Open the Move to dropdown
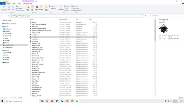Screen dimensions: 184x103 click(28, 8)
